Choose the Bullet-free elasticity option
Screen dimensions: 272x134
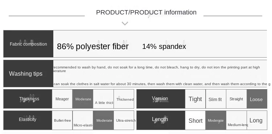tap(62, 120)
